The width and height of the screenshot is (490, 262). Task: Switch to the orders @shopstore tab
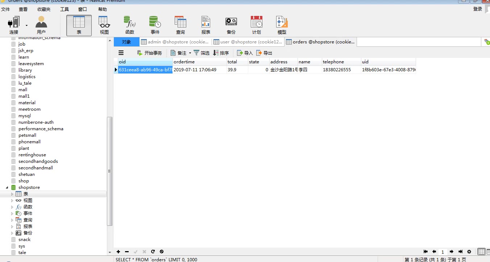(x=320, y=42)
